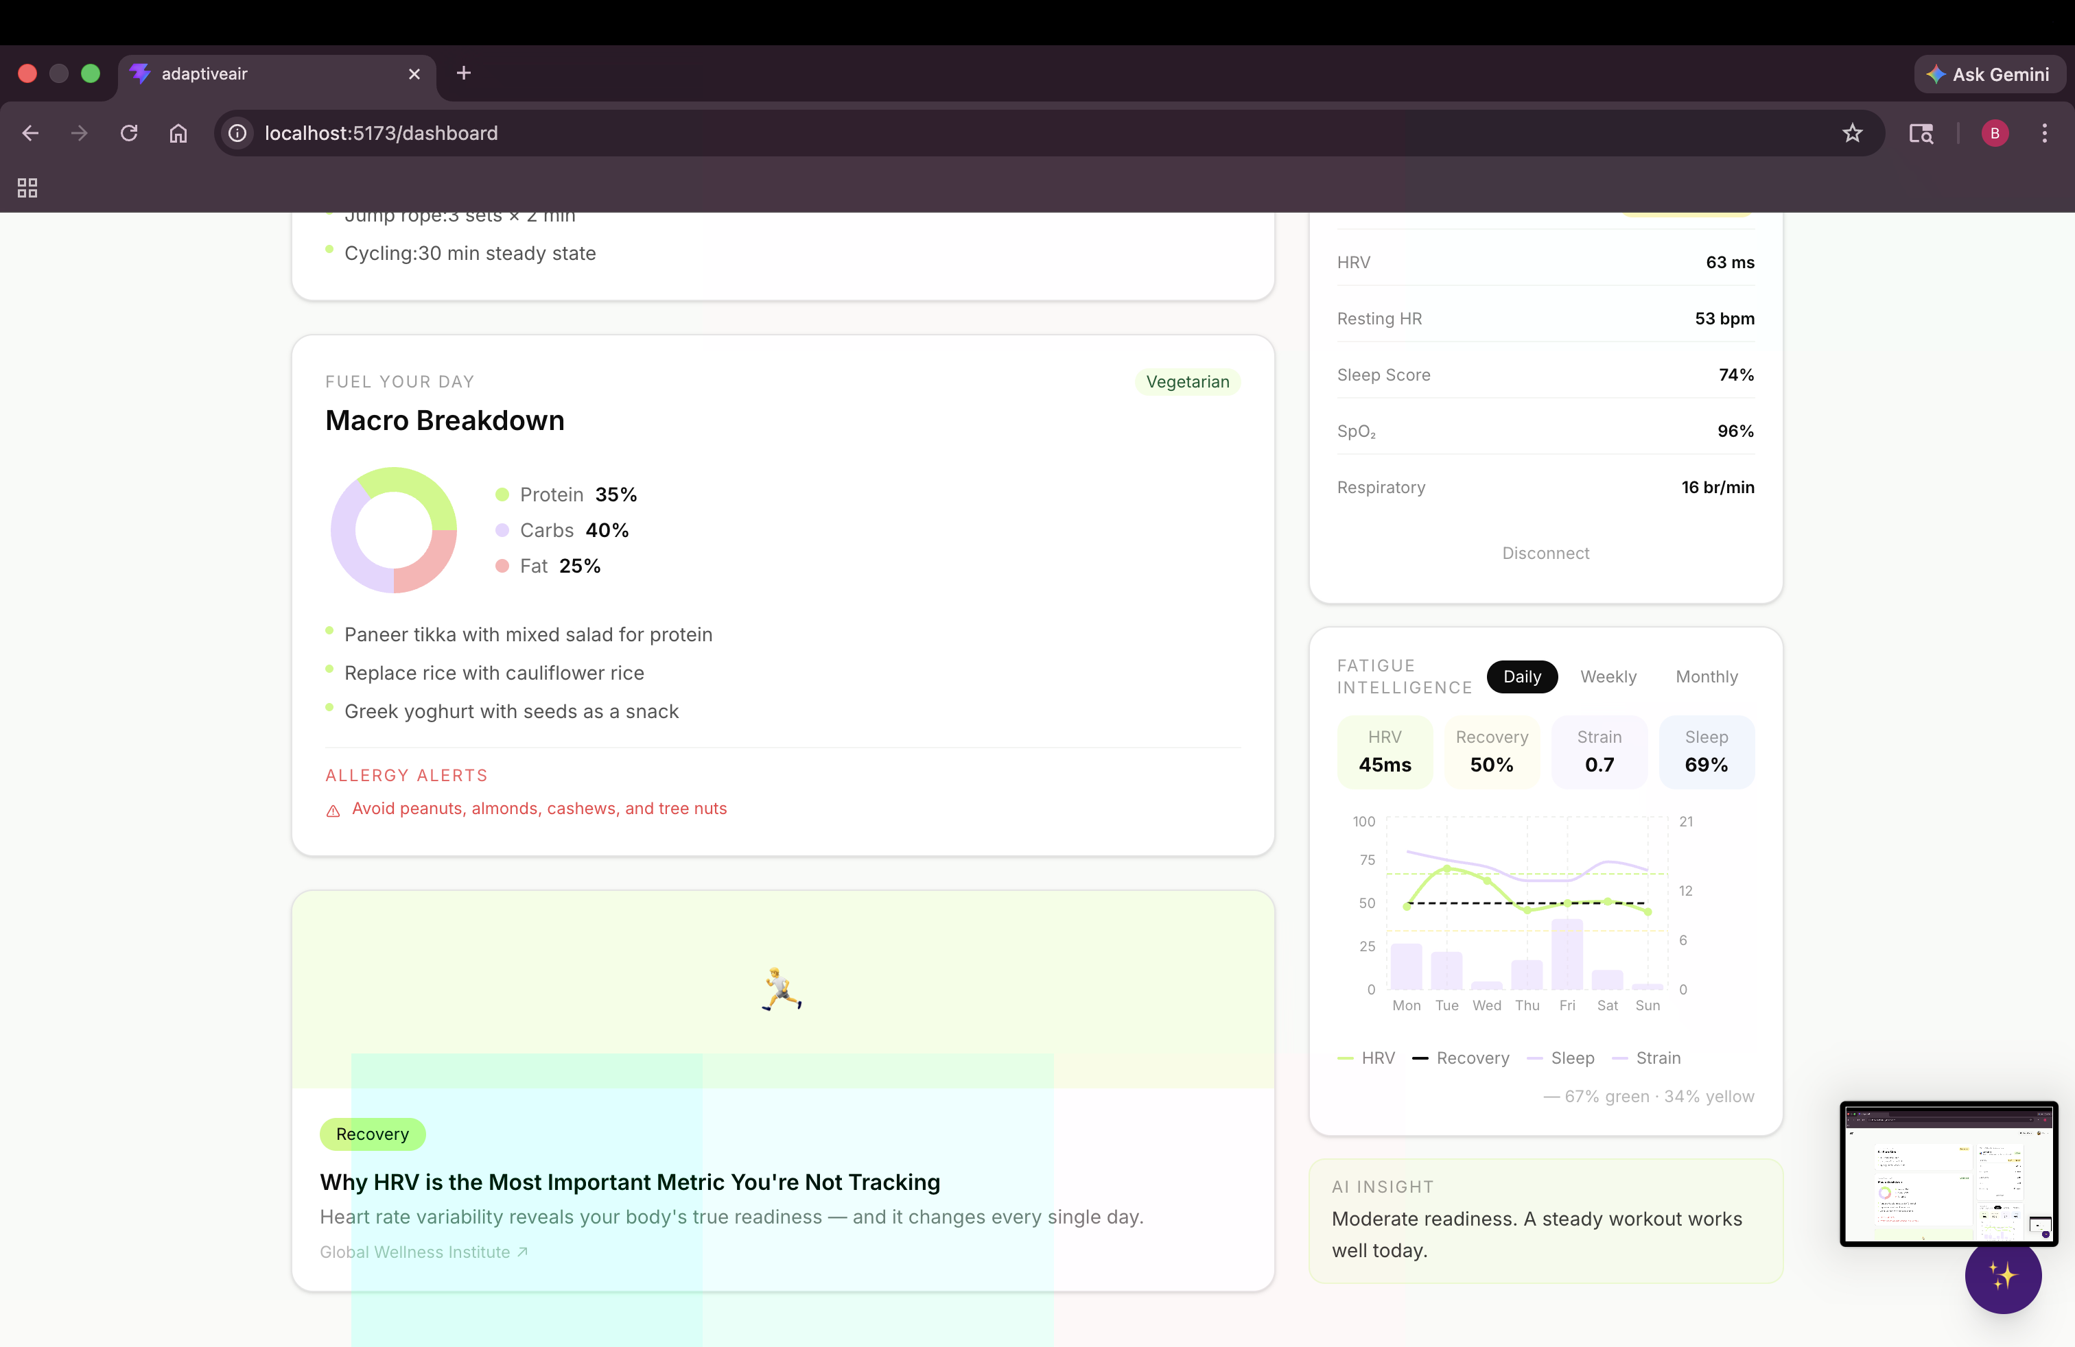Open a new browser tab

point(464,73)
